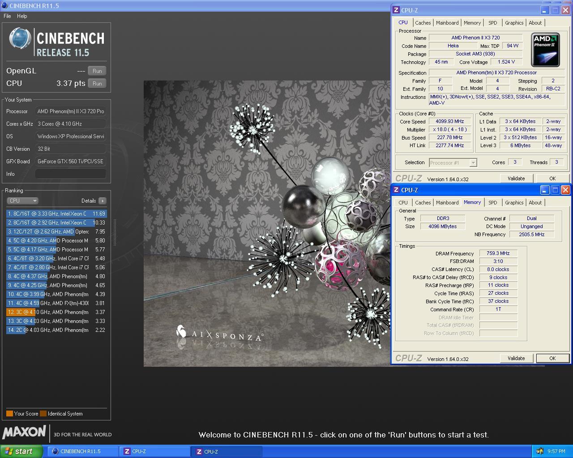Select ranking entry 11 AMD FX 3.81
573x458 pixels.
pyautogui.click(x=56, y=303)
